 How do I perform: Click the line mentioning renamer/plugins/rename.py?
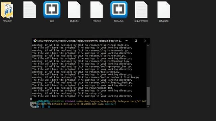pos(79,56)
